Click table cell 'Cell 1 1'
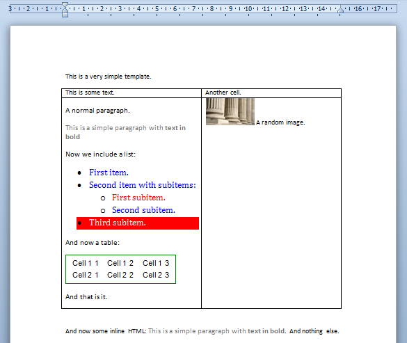Viewport: 407px width, 343px height. (x=86, y=263)
